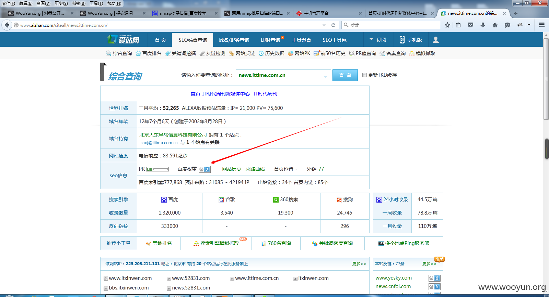Open 友链检测 tool
Screen dimensions: 549x297
pyautogui.click(x=212, y=53)
